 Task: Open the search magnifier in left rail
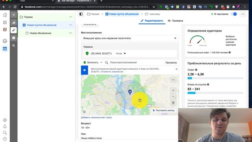tap(5, 133)
